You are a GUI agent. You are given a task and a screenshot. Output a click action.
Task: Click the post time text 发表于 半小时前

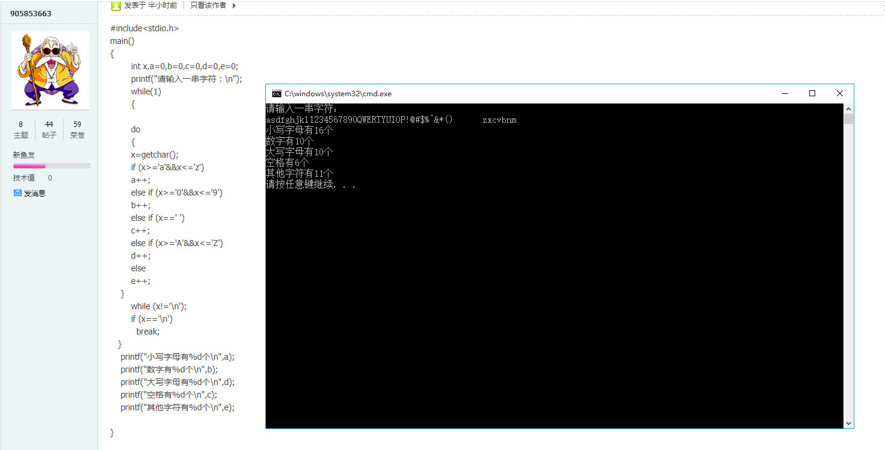[150, 5]
